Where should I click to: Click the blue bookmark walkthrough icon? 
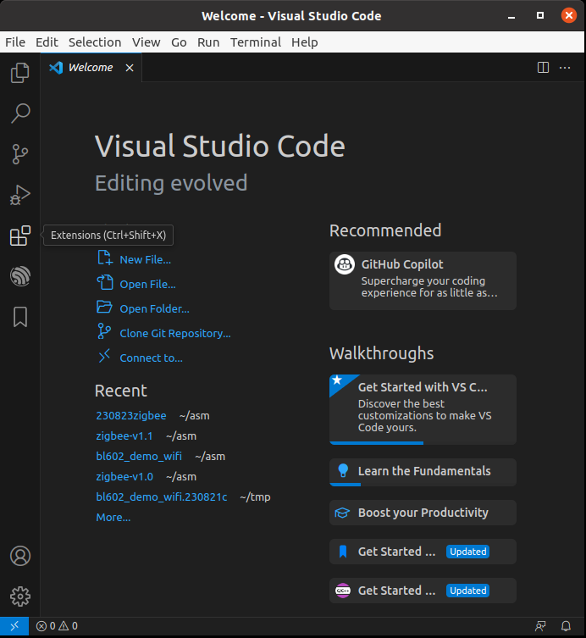coord(343,552)
